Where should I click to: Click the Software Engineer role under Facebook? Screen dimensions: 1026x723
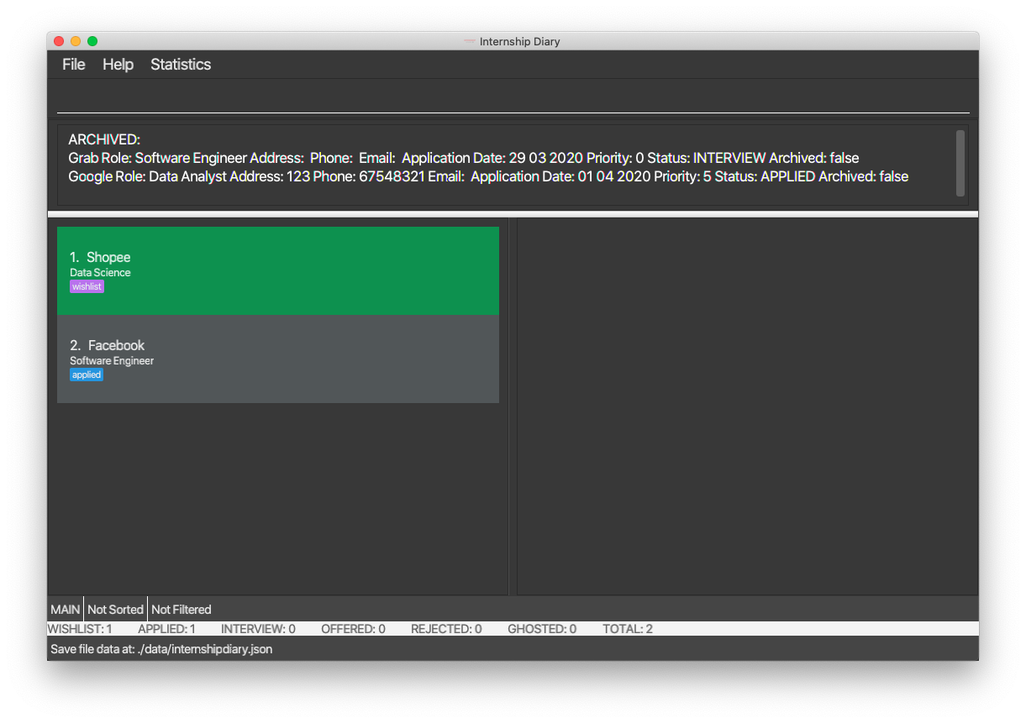tap(112, 361)
